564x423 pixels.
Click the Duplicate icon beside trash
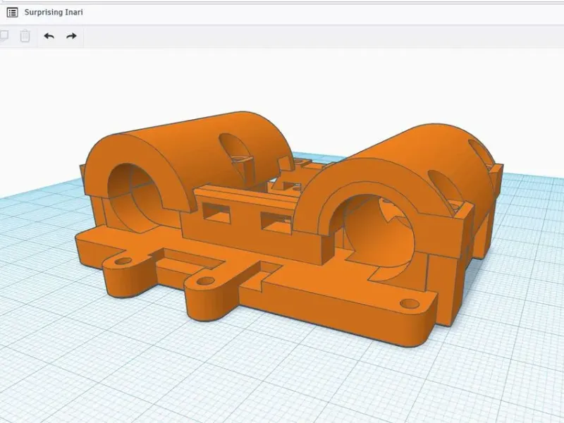[4, 36]
